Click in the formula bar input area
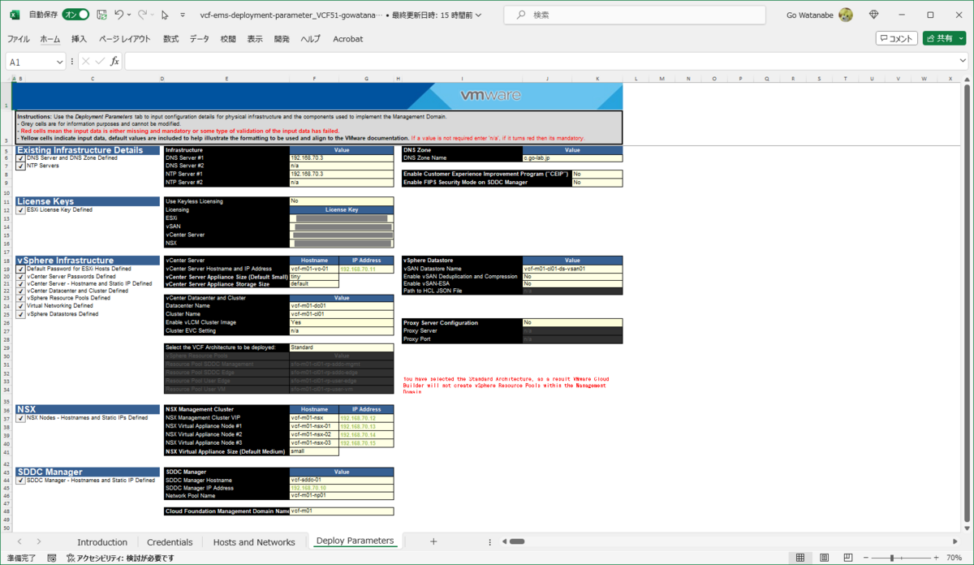974x565 pixels. click(x=540, y=62)
